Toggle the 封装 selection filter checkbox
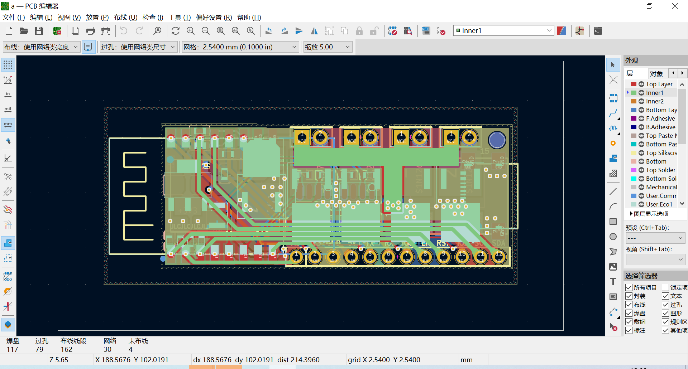Viewport: 688px width, 369px height. (x=629, y=296)
